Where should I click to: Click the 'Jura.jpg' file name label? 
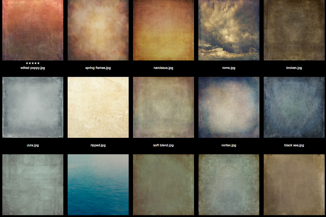(33, 145)
